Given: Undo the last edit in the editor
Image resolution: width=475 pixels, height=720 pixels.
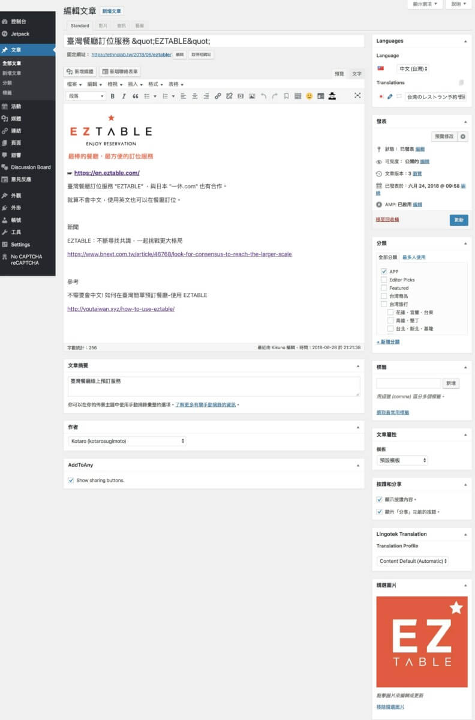Looking at the screenshot, I should point(263,96).
